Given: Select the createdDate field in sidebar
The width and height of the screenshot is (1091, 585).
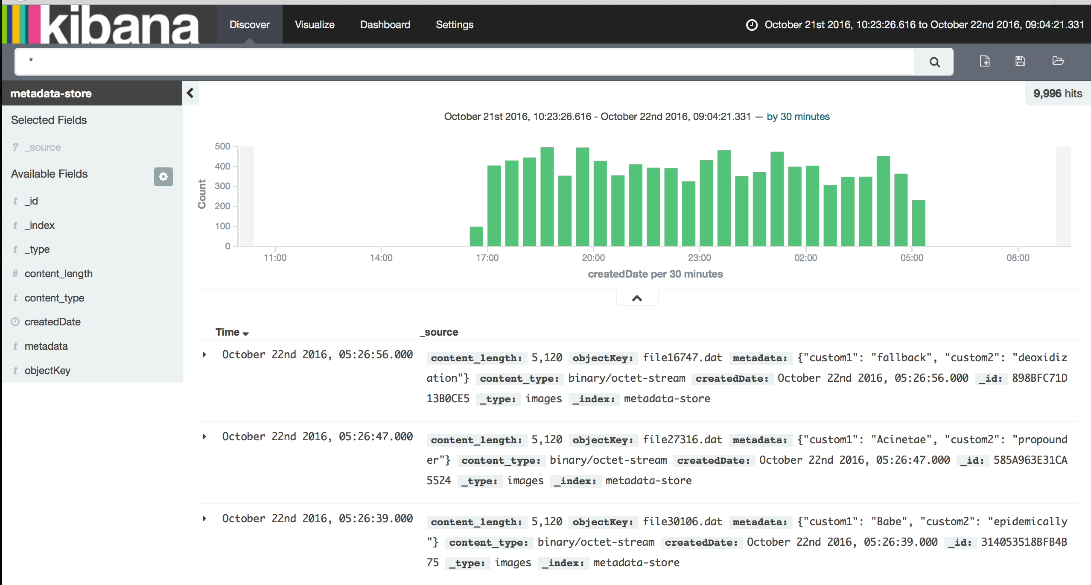Looking at the screenshot, I should [x=53, y=321].
